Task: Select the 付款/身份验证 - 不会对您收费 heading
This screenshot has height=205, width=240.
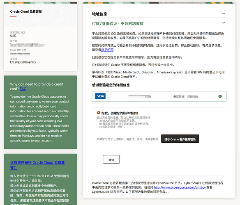Action: click(x=118, y=23)
